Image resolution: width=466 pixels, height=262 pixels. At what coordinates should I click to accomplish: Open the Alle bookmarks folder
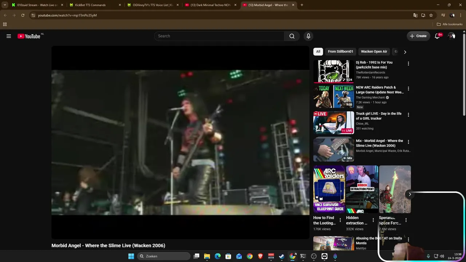[x=450, y=24]
